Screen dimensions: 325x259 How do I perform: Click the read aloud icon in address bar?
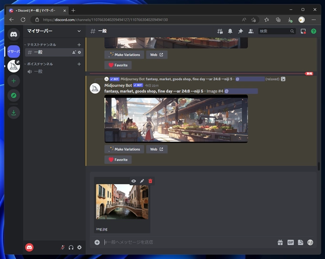[x=244, y=20]
